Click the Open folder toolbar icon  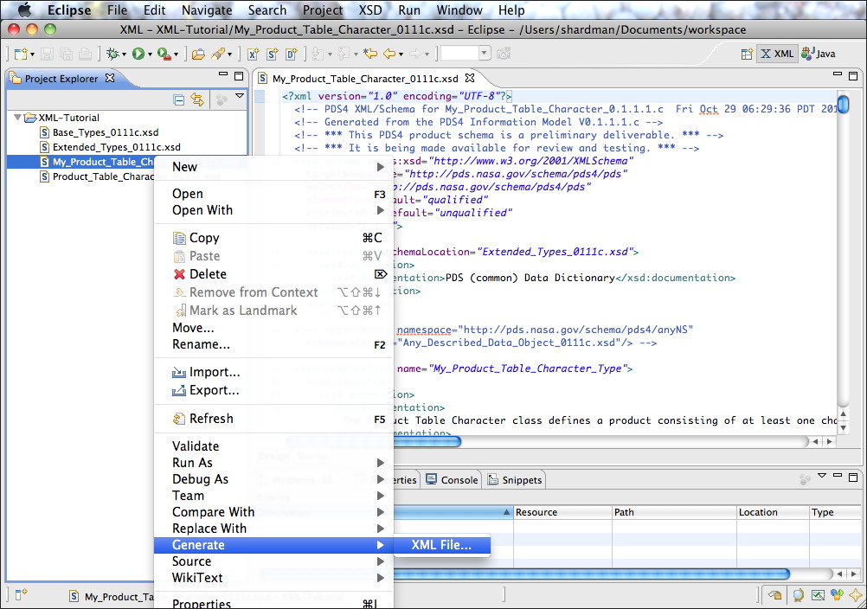click(198, 54)
